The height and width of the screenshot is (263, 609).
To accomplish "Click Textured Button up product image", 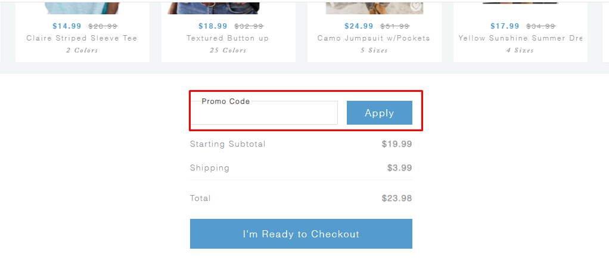I will tap(228, 7).
